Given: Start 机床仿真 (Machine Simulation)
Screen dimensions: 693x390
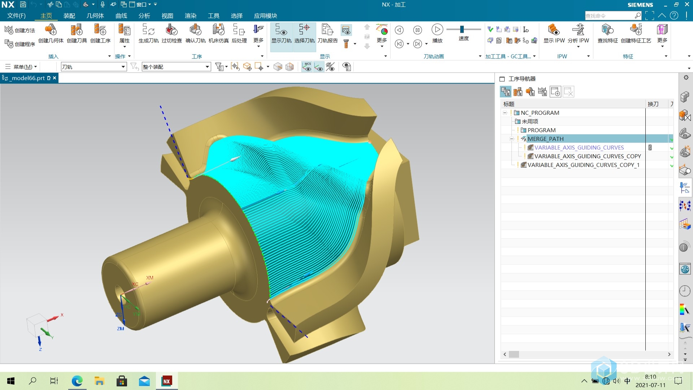Looking at the screenshot, I should [x=219, y=34].
